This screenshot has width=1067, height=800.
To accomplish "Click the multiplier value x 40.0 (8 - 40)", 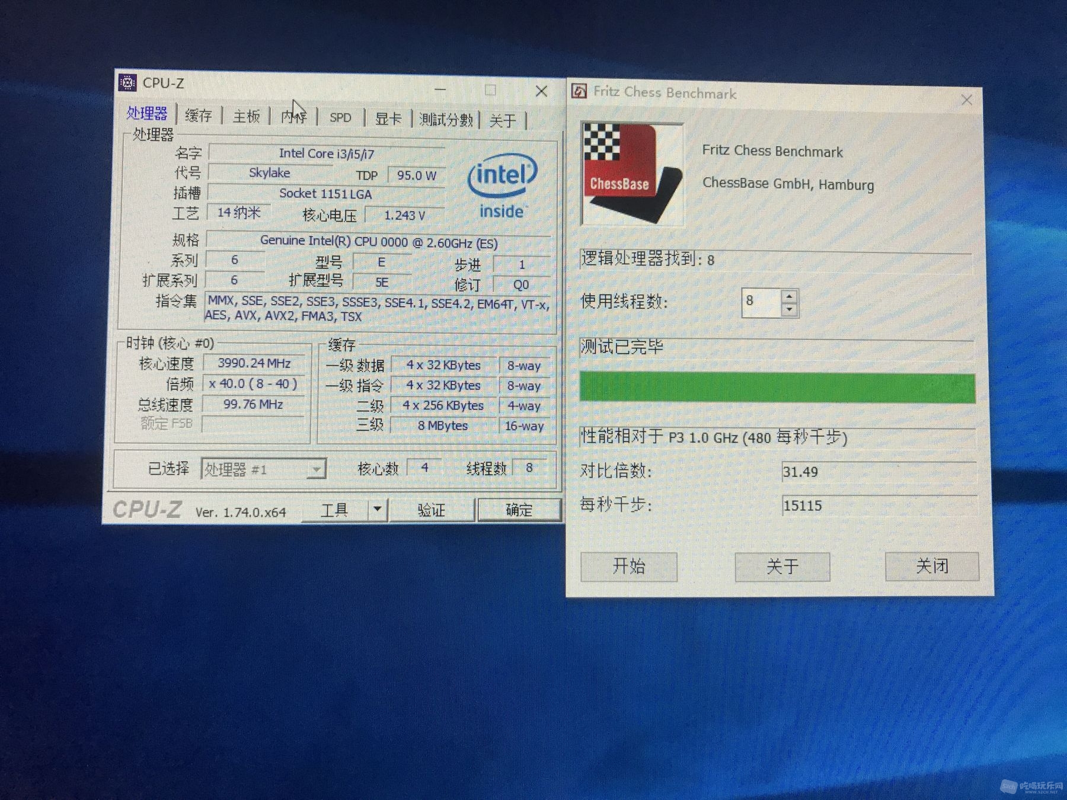I will coord(253,383).
